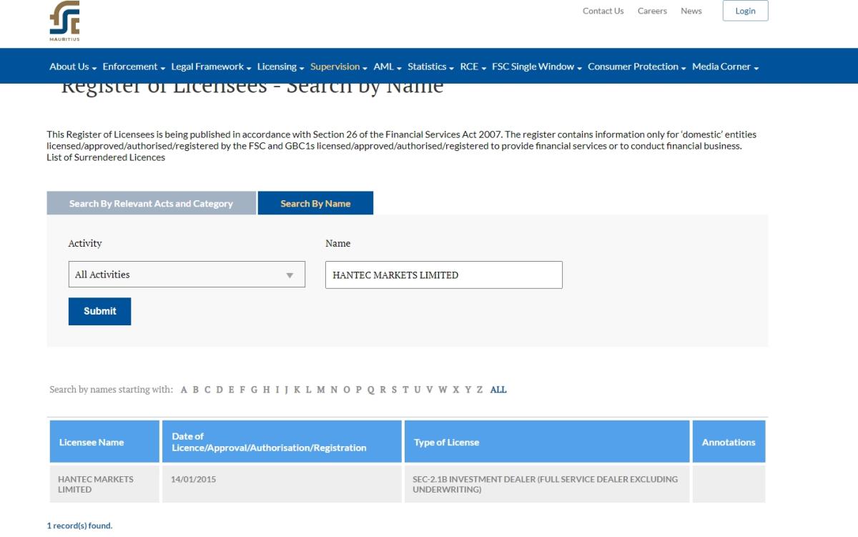Open the About Us dropdown menu
The height and width of the screenshot is (537, 858).
pyautogui.click(x=72, y=66)
